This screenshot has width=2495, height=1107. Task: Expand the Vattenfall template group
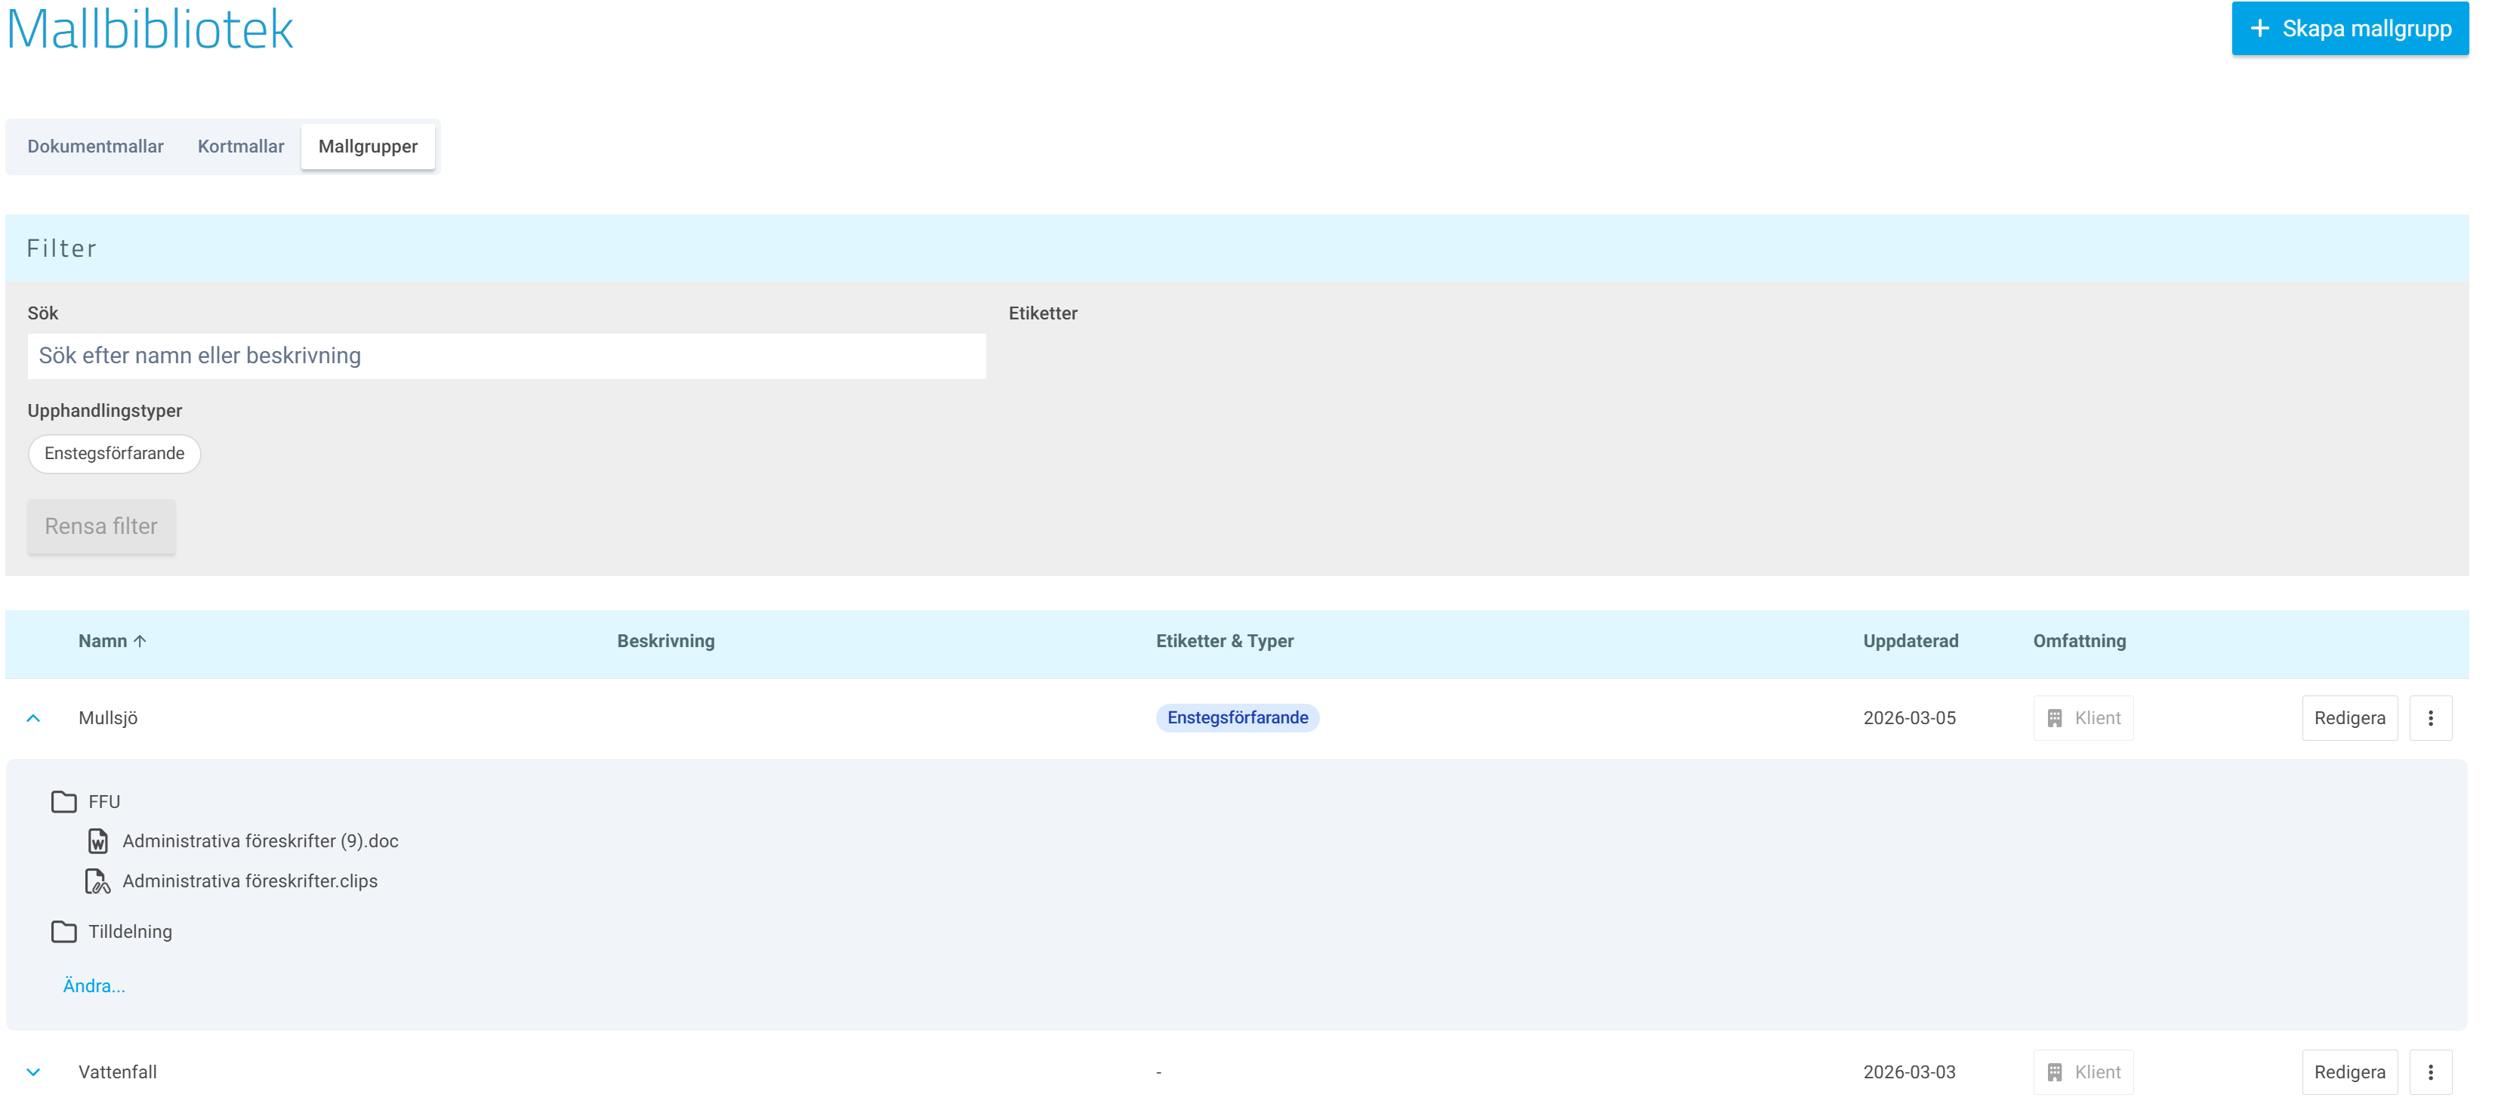click(x=33, y=1072)
